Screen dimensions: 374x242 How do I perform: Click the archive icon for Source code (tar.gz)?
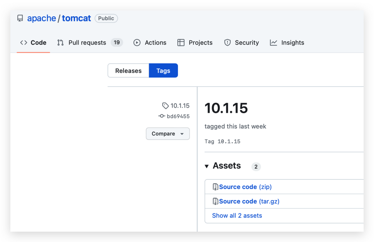tap(215, 201)
